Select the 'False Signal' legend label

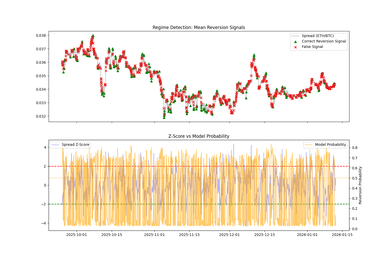pyautogui.click(x=312, y=47)
